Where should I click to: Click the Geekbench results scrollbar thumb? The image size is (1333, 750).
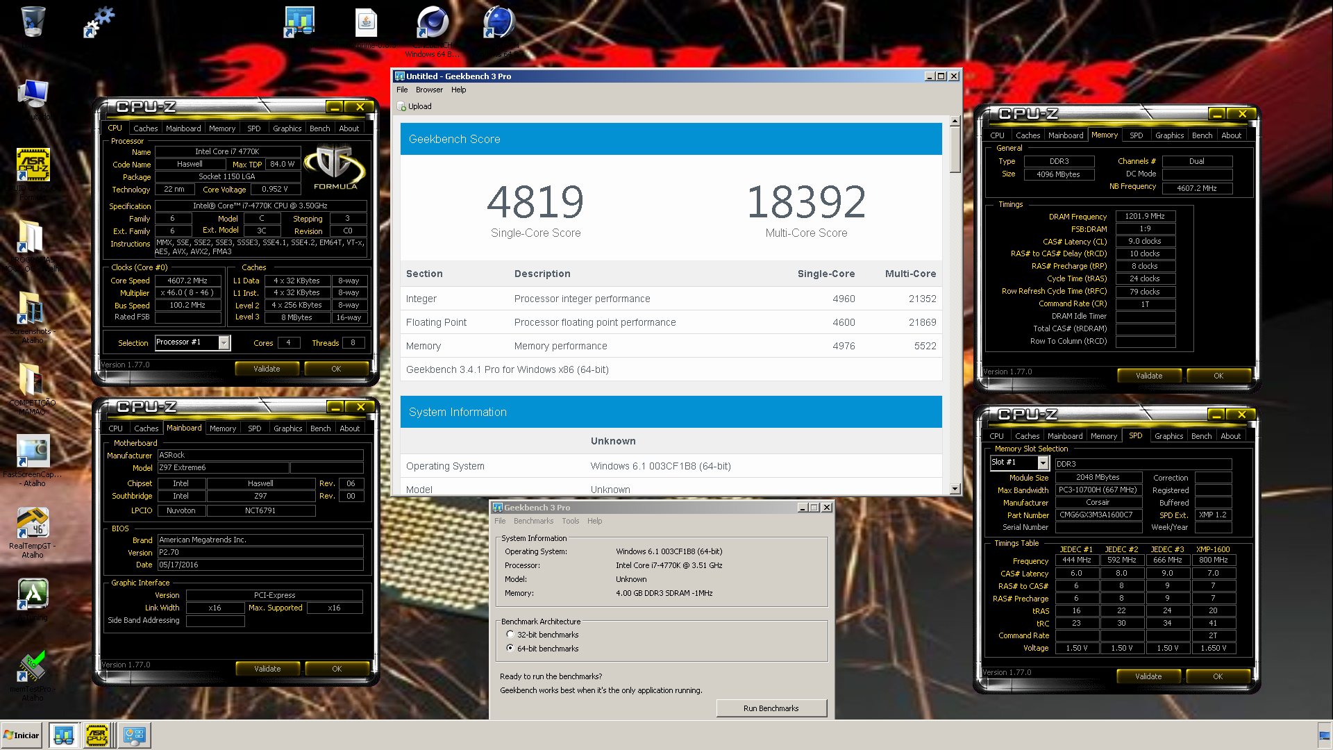pyautogui.click(x=955, y=149)
